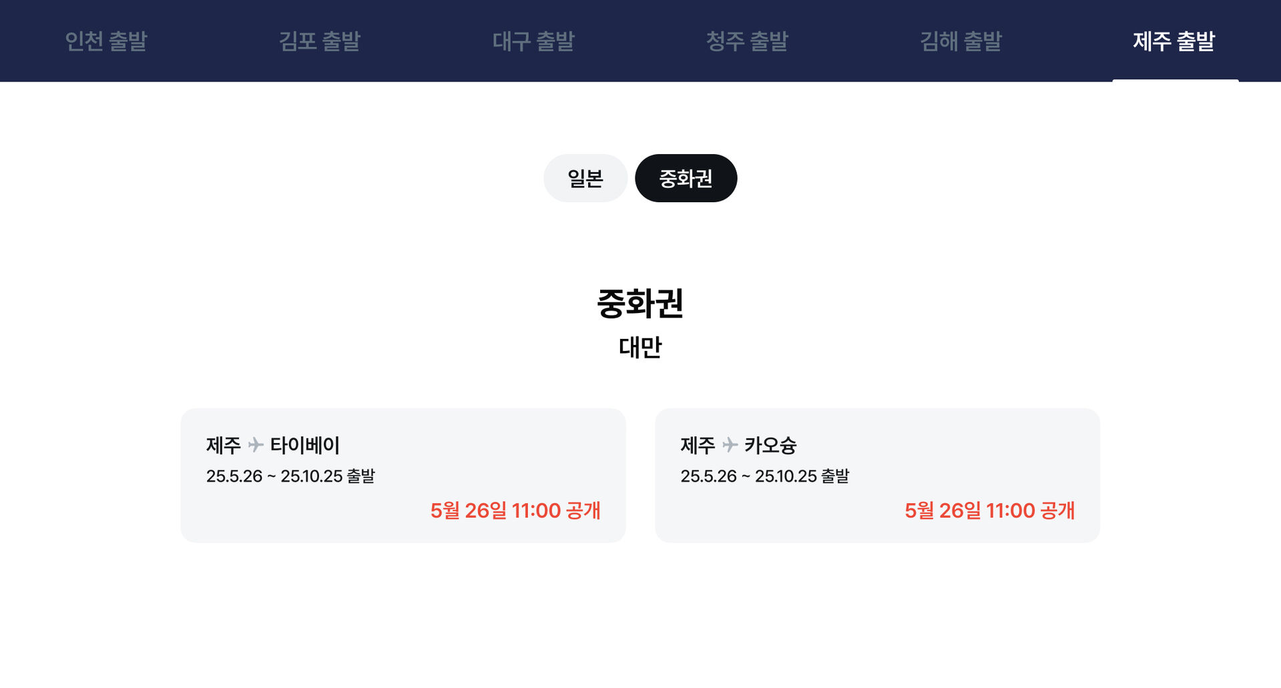Open the 제주 to 카오슝 route card
The width and height of the screenshot is (1281, 688).
click(x=876, y=475)
